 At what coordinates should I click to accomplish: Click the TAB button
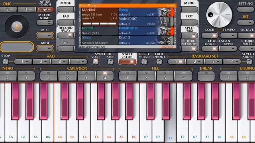66,22
